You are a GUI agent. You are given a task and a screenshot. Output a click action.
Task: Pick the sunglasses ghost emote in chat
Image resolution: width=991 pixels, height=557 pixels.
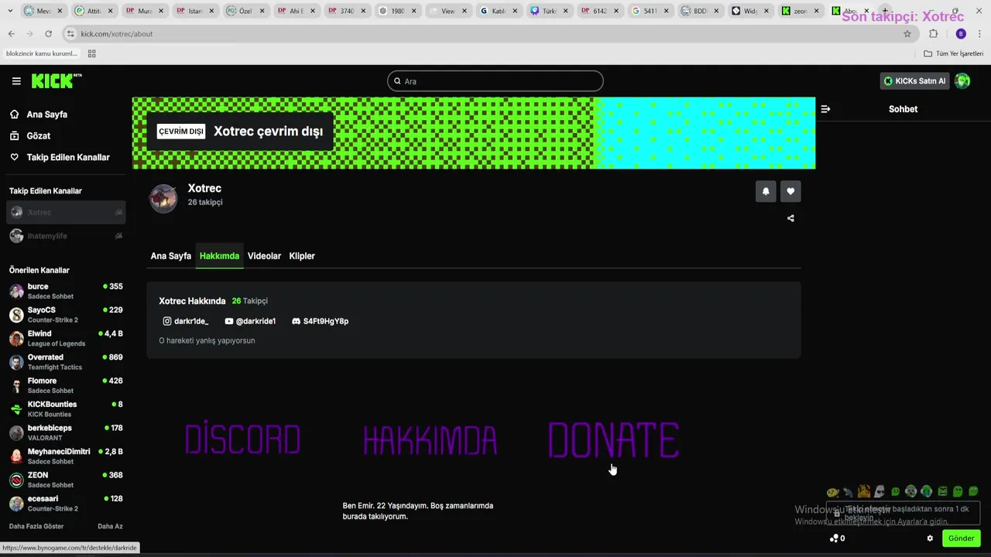879,491
